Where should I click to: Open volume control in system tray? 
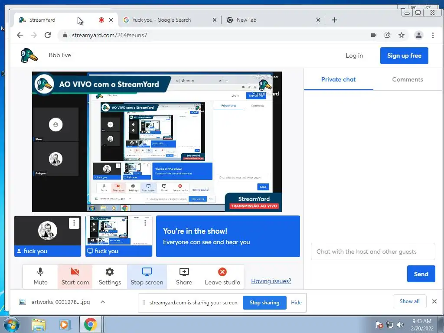pyautogui.click(x=400, y=325)
